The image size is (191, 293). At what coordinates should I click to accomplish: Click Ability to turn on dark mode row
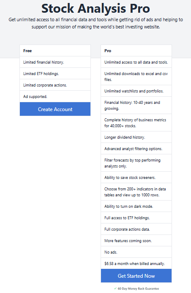[136, 206]
